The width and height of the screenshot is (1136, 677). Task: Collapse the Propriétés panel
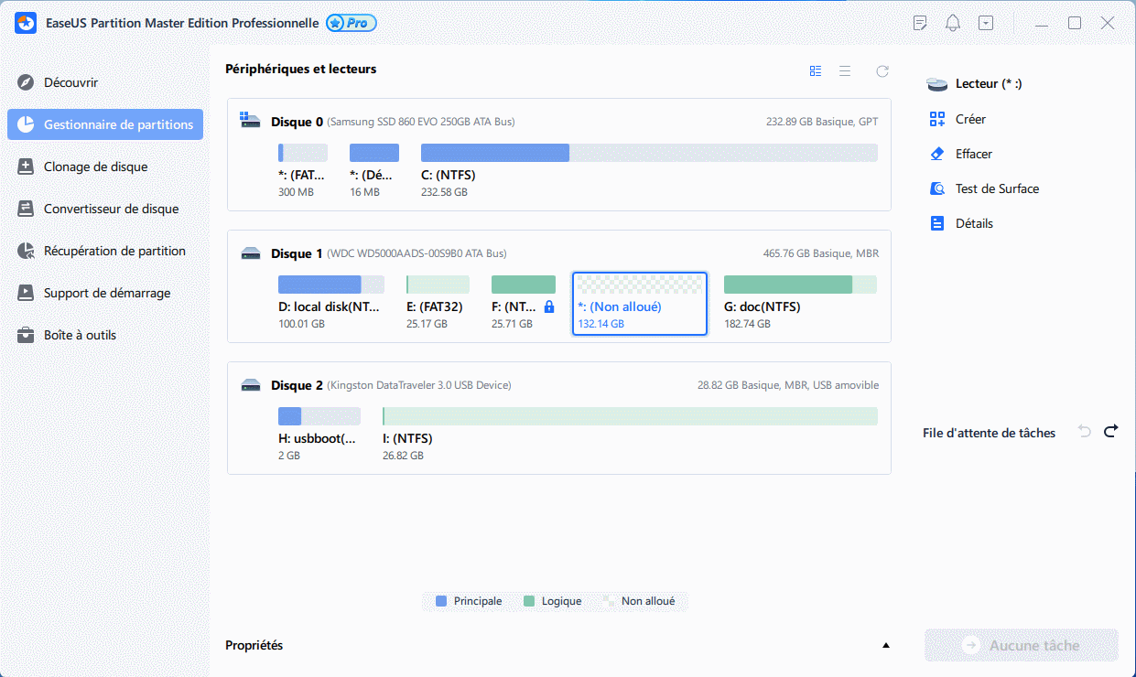[x=884, y=645]
